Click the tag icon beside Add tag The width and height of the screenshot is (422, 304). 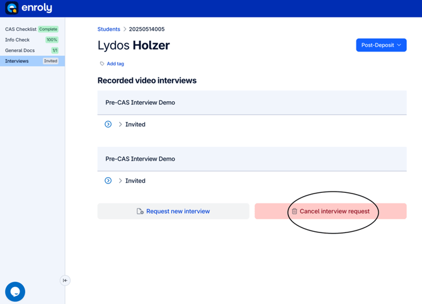[x=102, y=63]
